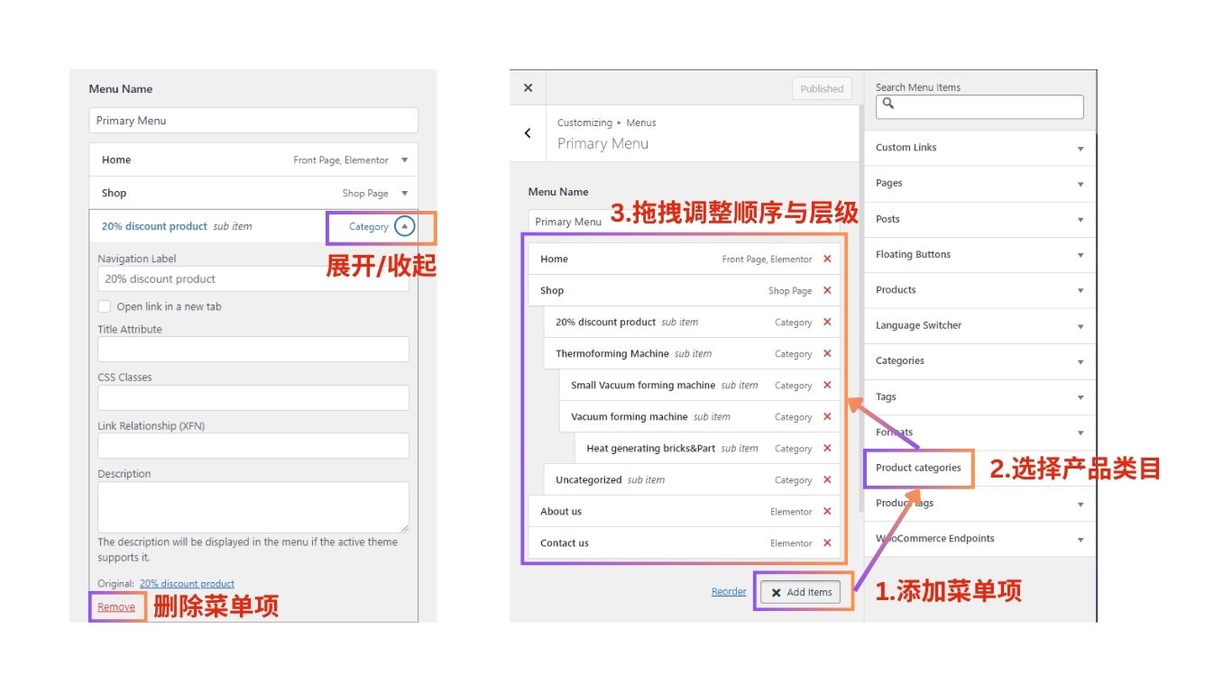Click the red Remove link
The height and width of the screenshot is (692, 1232).
(116, 607)
